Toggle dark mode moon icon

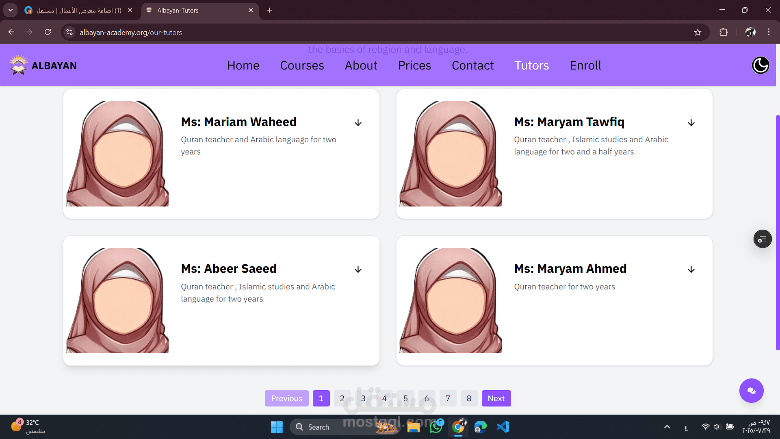click(760, 65)
